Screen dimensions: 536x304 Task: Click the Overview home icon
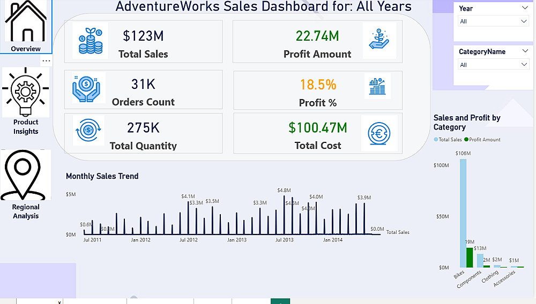click(x=26, y=22)
